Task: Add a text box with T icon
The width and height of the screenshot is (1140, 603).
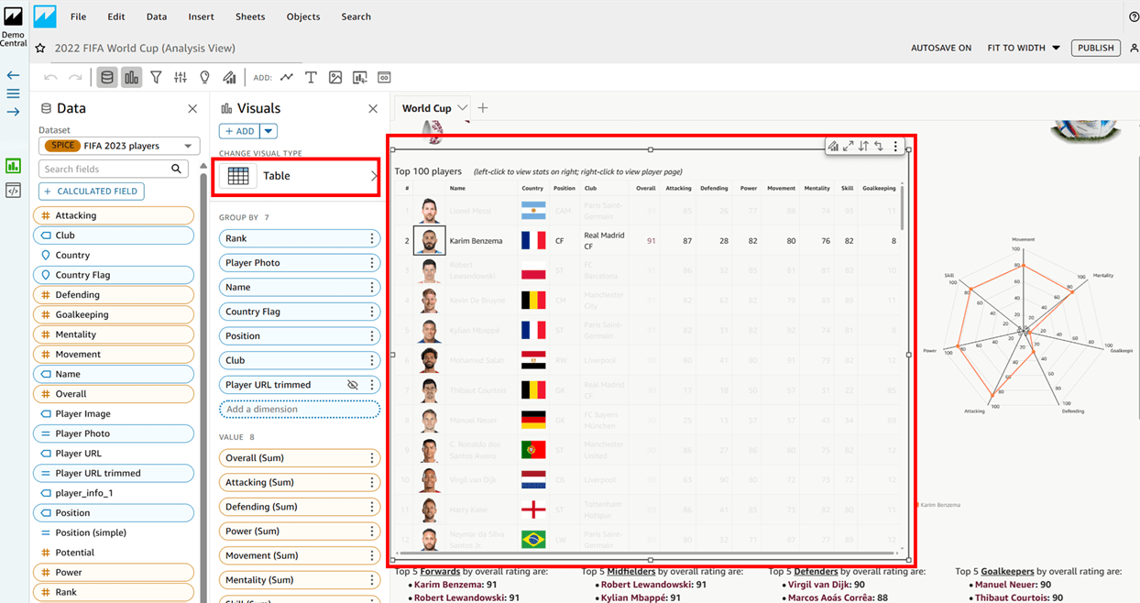Action: coord(311,78)
